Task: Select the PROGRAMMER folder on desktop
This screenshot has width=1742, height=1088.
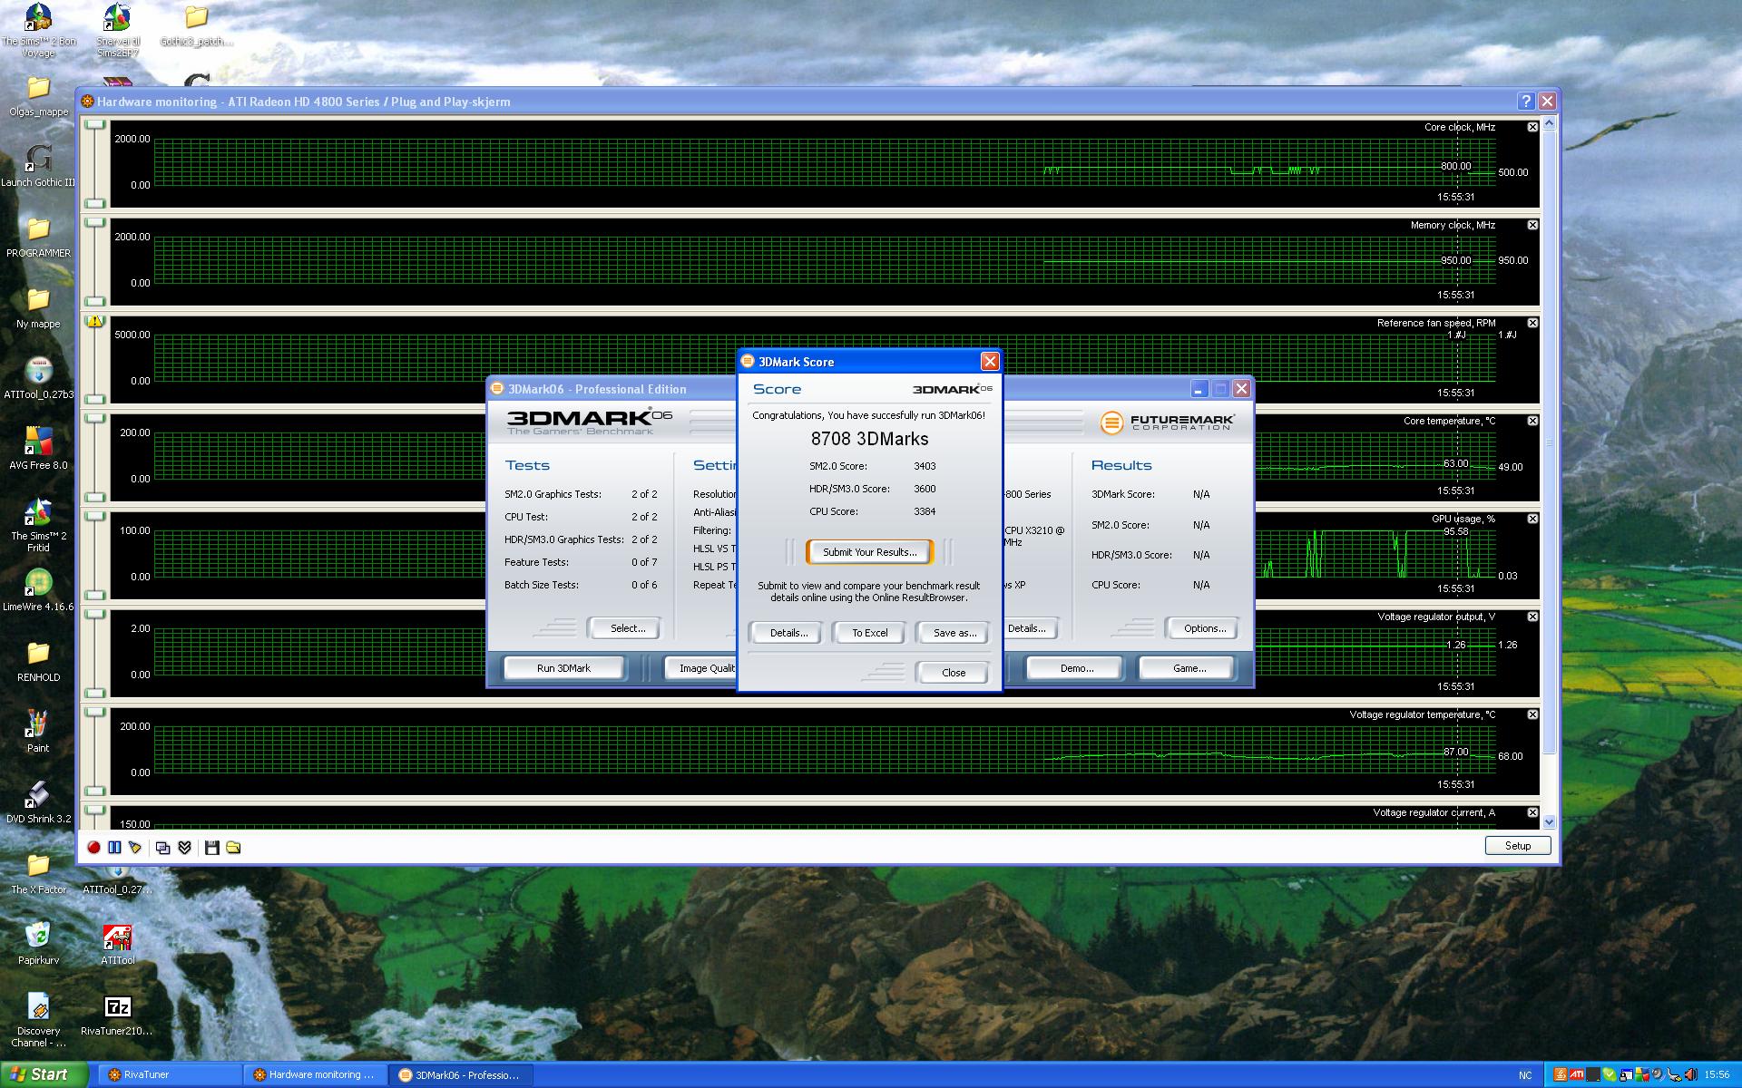Action: click(x=38, y=236)
